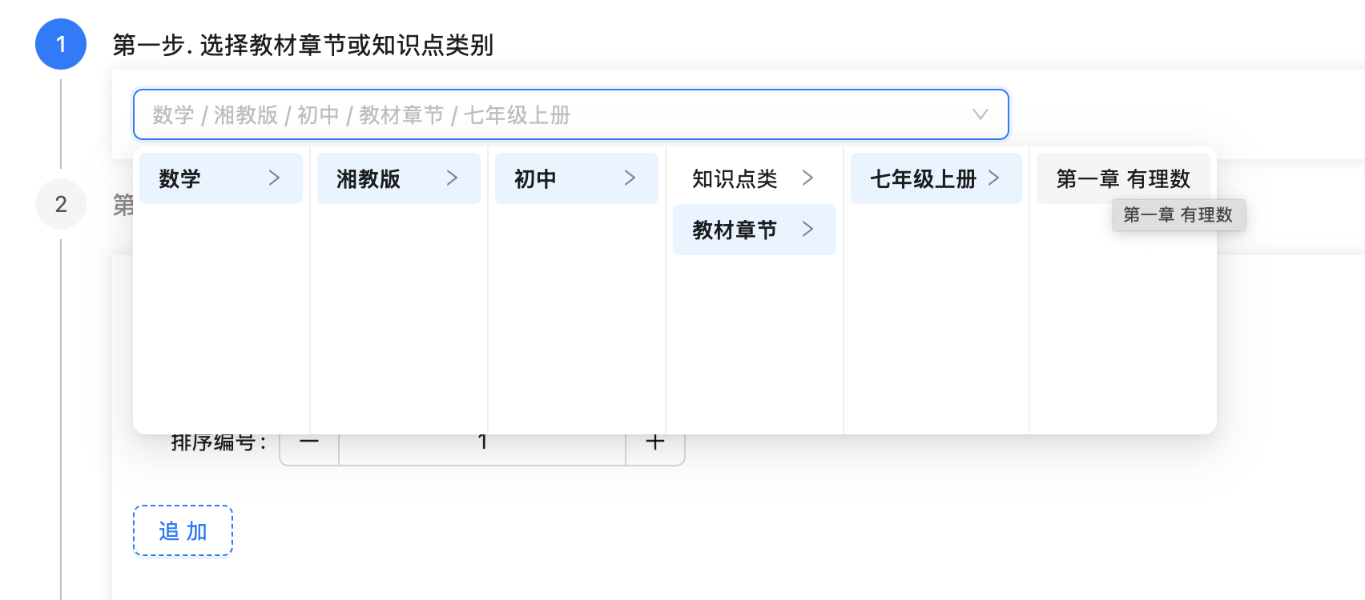Click the chevron arrow beside 初中
This screenshot has height=600, width=1365.
630,178
